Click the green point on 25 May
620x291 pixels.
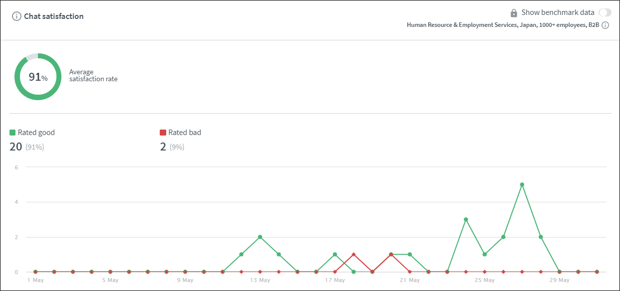pyautogui.click(x=485, y=255)
